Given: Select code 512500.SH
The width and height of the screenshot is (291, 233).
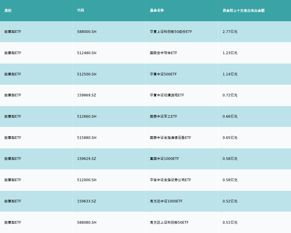Looking at the screenshot, I should [87, 74].
